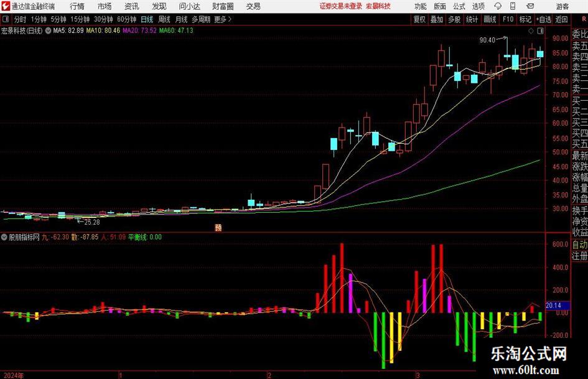This screenshot has width=588, height=379.
Task: Click the 证券交易未登录 status link
Action: [x=341, y=6]
